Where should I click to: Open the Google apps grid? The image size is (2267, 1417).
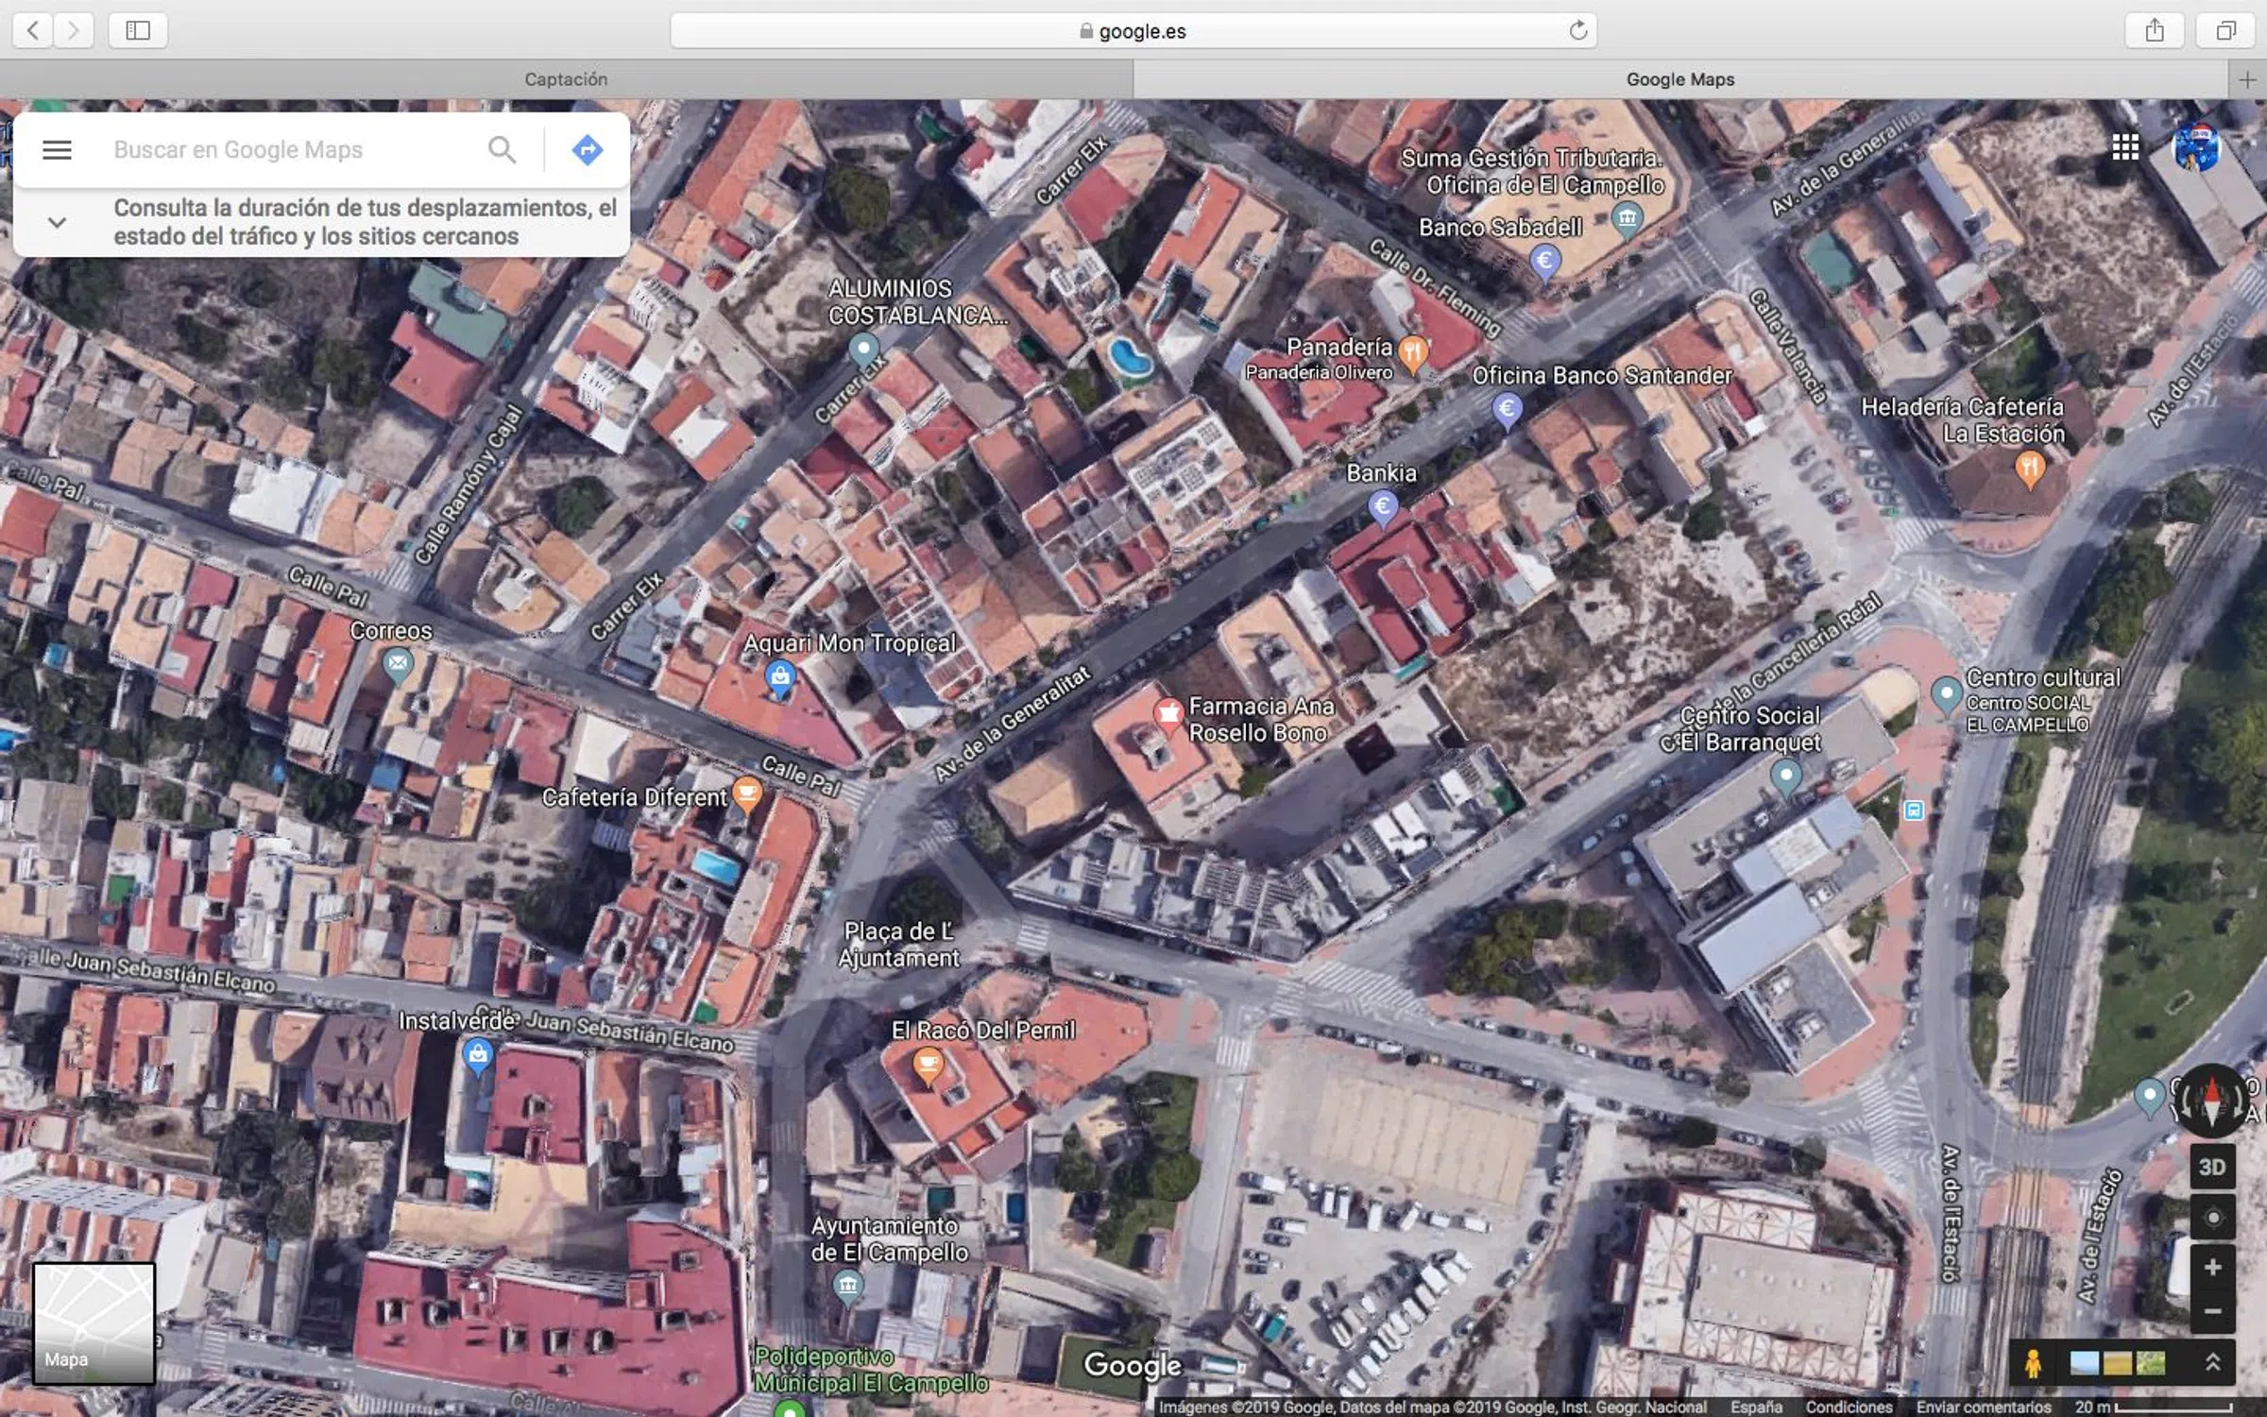[x=2124, y=147]
